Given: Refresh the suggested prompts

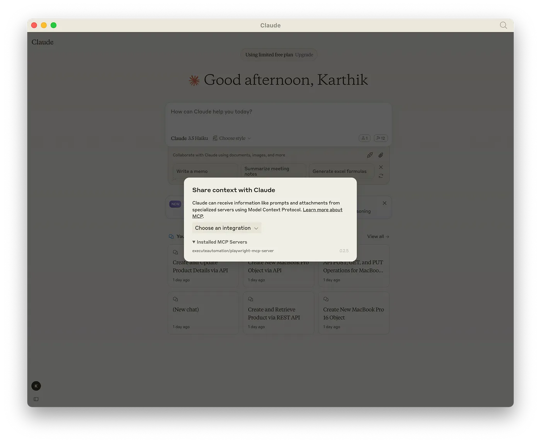Looking at the screenshot, I should point(381,176).
